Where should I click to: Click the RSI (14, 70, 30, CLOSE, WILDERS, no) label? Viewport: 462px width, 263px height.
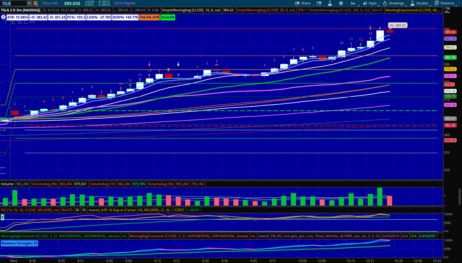(x=30, y=210)
